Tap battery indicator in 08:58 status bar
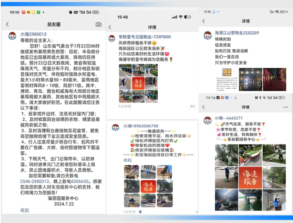The height and width of the screenshot is (223, 293). (x=96, y=13)
